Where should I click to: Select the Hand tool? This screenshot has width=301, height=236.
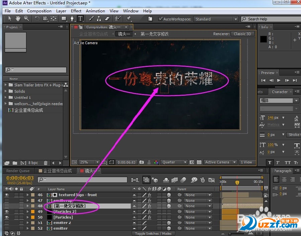click(x=18, y=19)
